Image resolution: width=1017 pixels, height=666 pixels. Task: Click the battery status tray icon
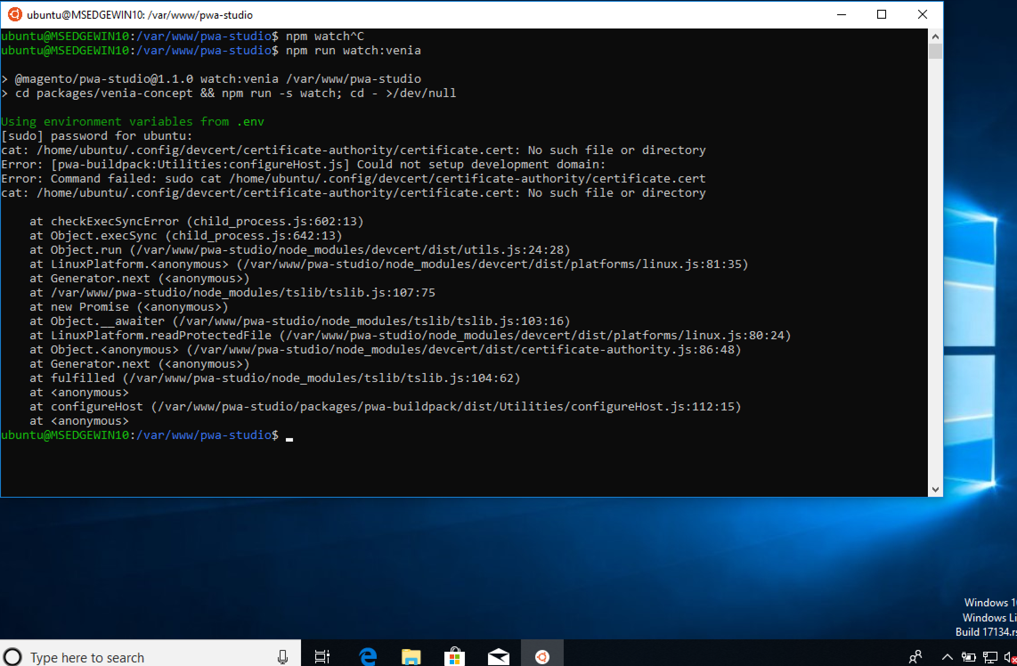[x=968, y=657]
